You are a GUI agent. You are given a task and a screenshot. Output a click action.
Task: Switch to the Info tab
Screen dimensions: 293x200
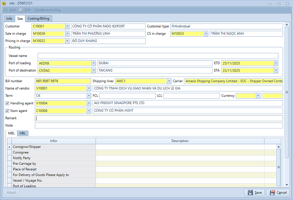point(9,18)
